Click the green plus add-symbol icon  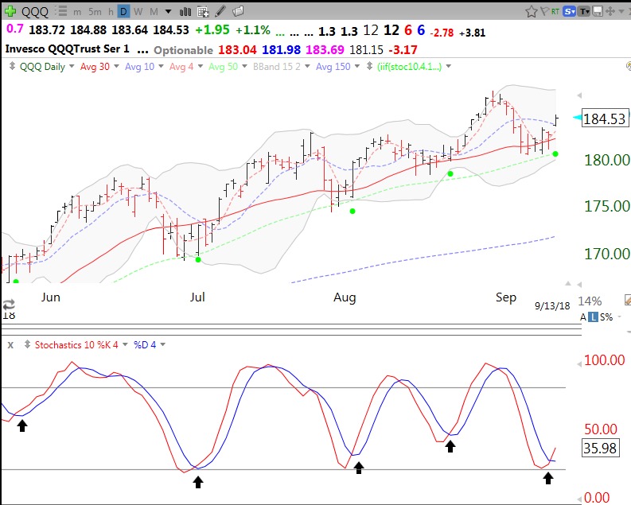[10, 11]
